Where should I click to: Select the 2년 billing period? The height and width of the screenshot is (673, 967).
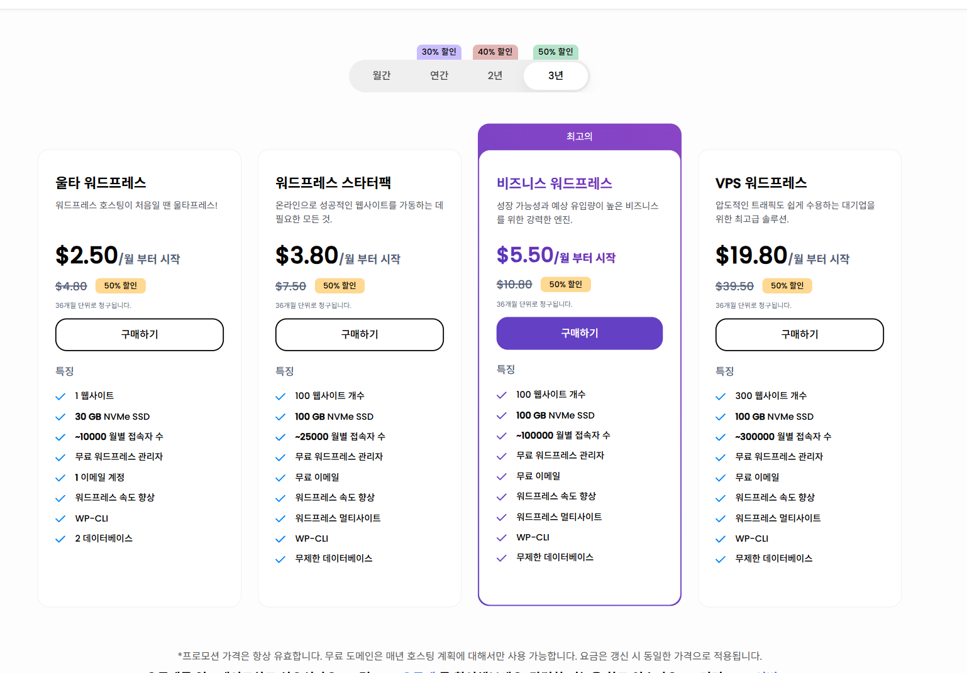pos(495,75)
